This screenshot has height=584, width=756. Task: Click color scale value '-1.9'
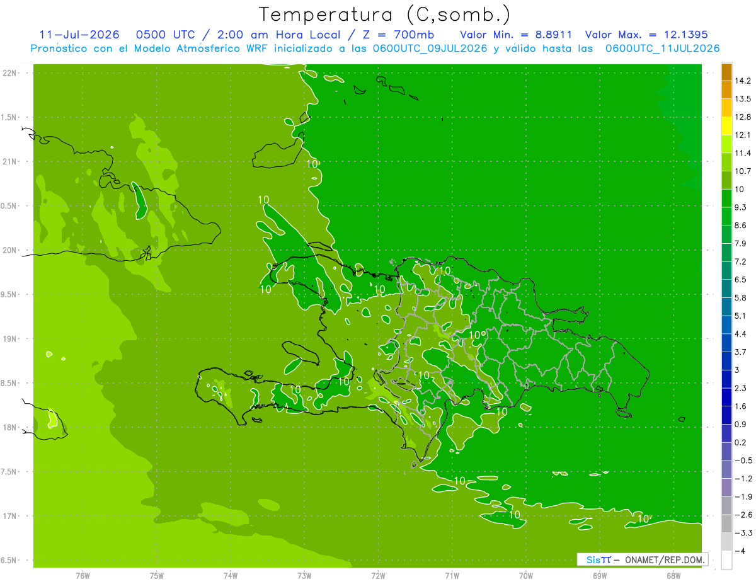(x=743, y=496)
